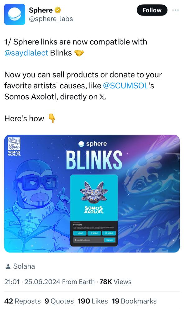Select the 5 USDC donation option
The image size is (184, 310).
94,233
